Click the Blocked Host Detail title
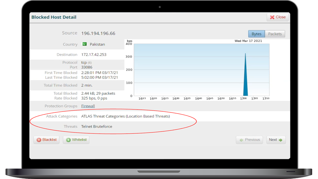Image resolution: width=318 pixels, height=179 pixels. point(54,17)
